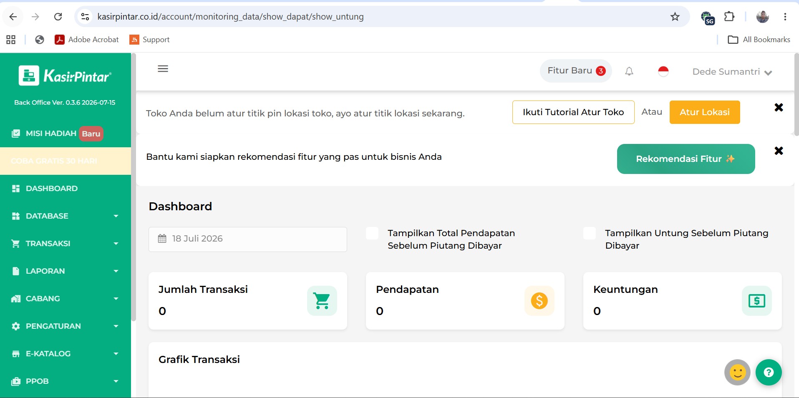
Task: Dismiss the atur lokasi toko banner
Action: point(779,108)
